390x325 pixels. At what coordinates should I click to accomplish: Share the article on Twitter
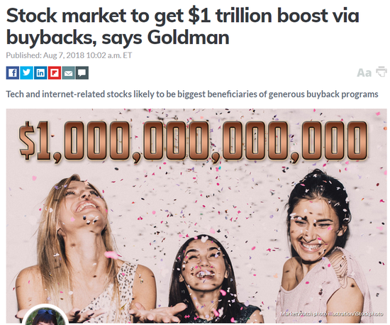coord(26,73)
